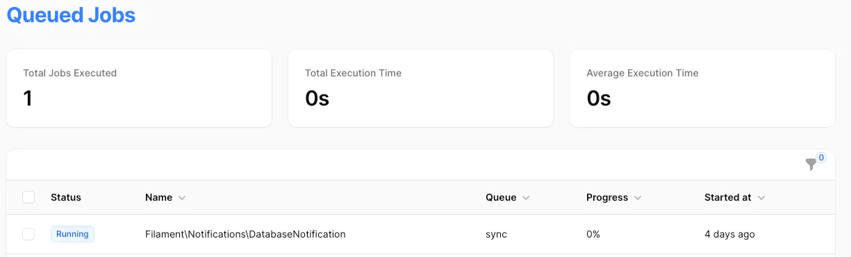Click the Running status badge
The width and height of the screenshot is (851, 257).
72,234
